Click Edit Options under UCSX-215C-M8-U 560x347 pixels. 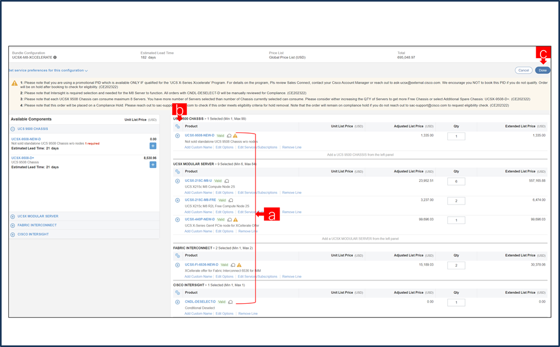pos(224,193)
